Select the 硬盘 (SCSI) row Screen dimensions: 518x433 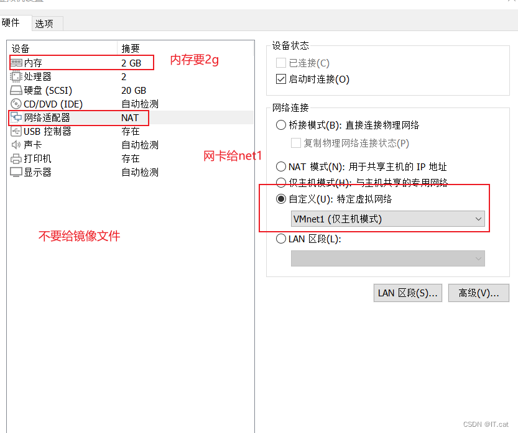(x=131, y=90)
